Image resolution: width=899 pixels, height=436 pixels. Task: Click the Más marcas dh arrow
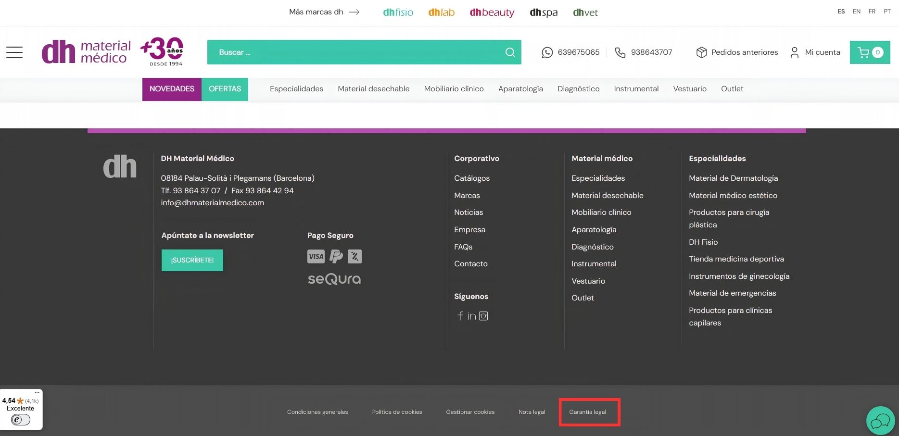(354, 12)
